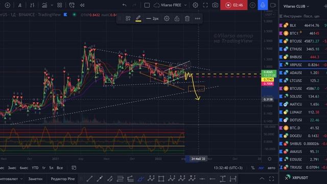The width and height of the screenshot is (327, 184).
Task: Enter fullscreen mode from top toolbar
Action: click(205, 5)
